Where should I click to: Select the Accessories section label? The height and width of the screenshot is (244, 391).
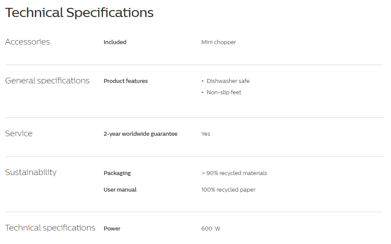[x=28, y=42]
